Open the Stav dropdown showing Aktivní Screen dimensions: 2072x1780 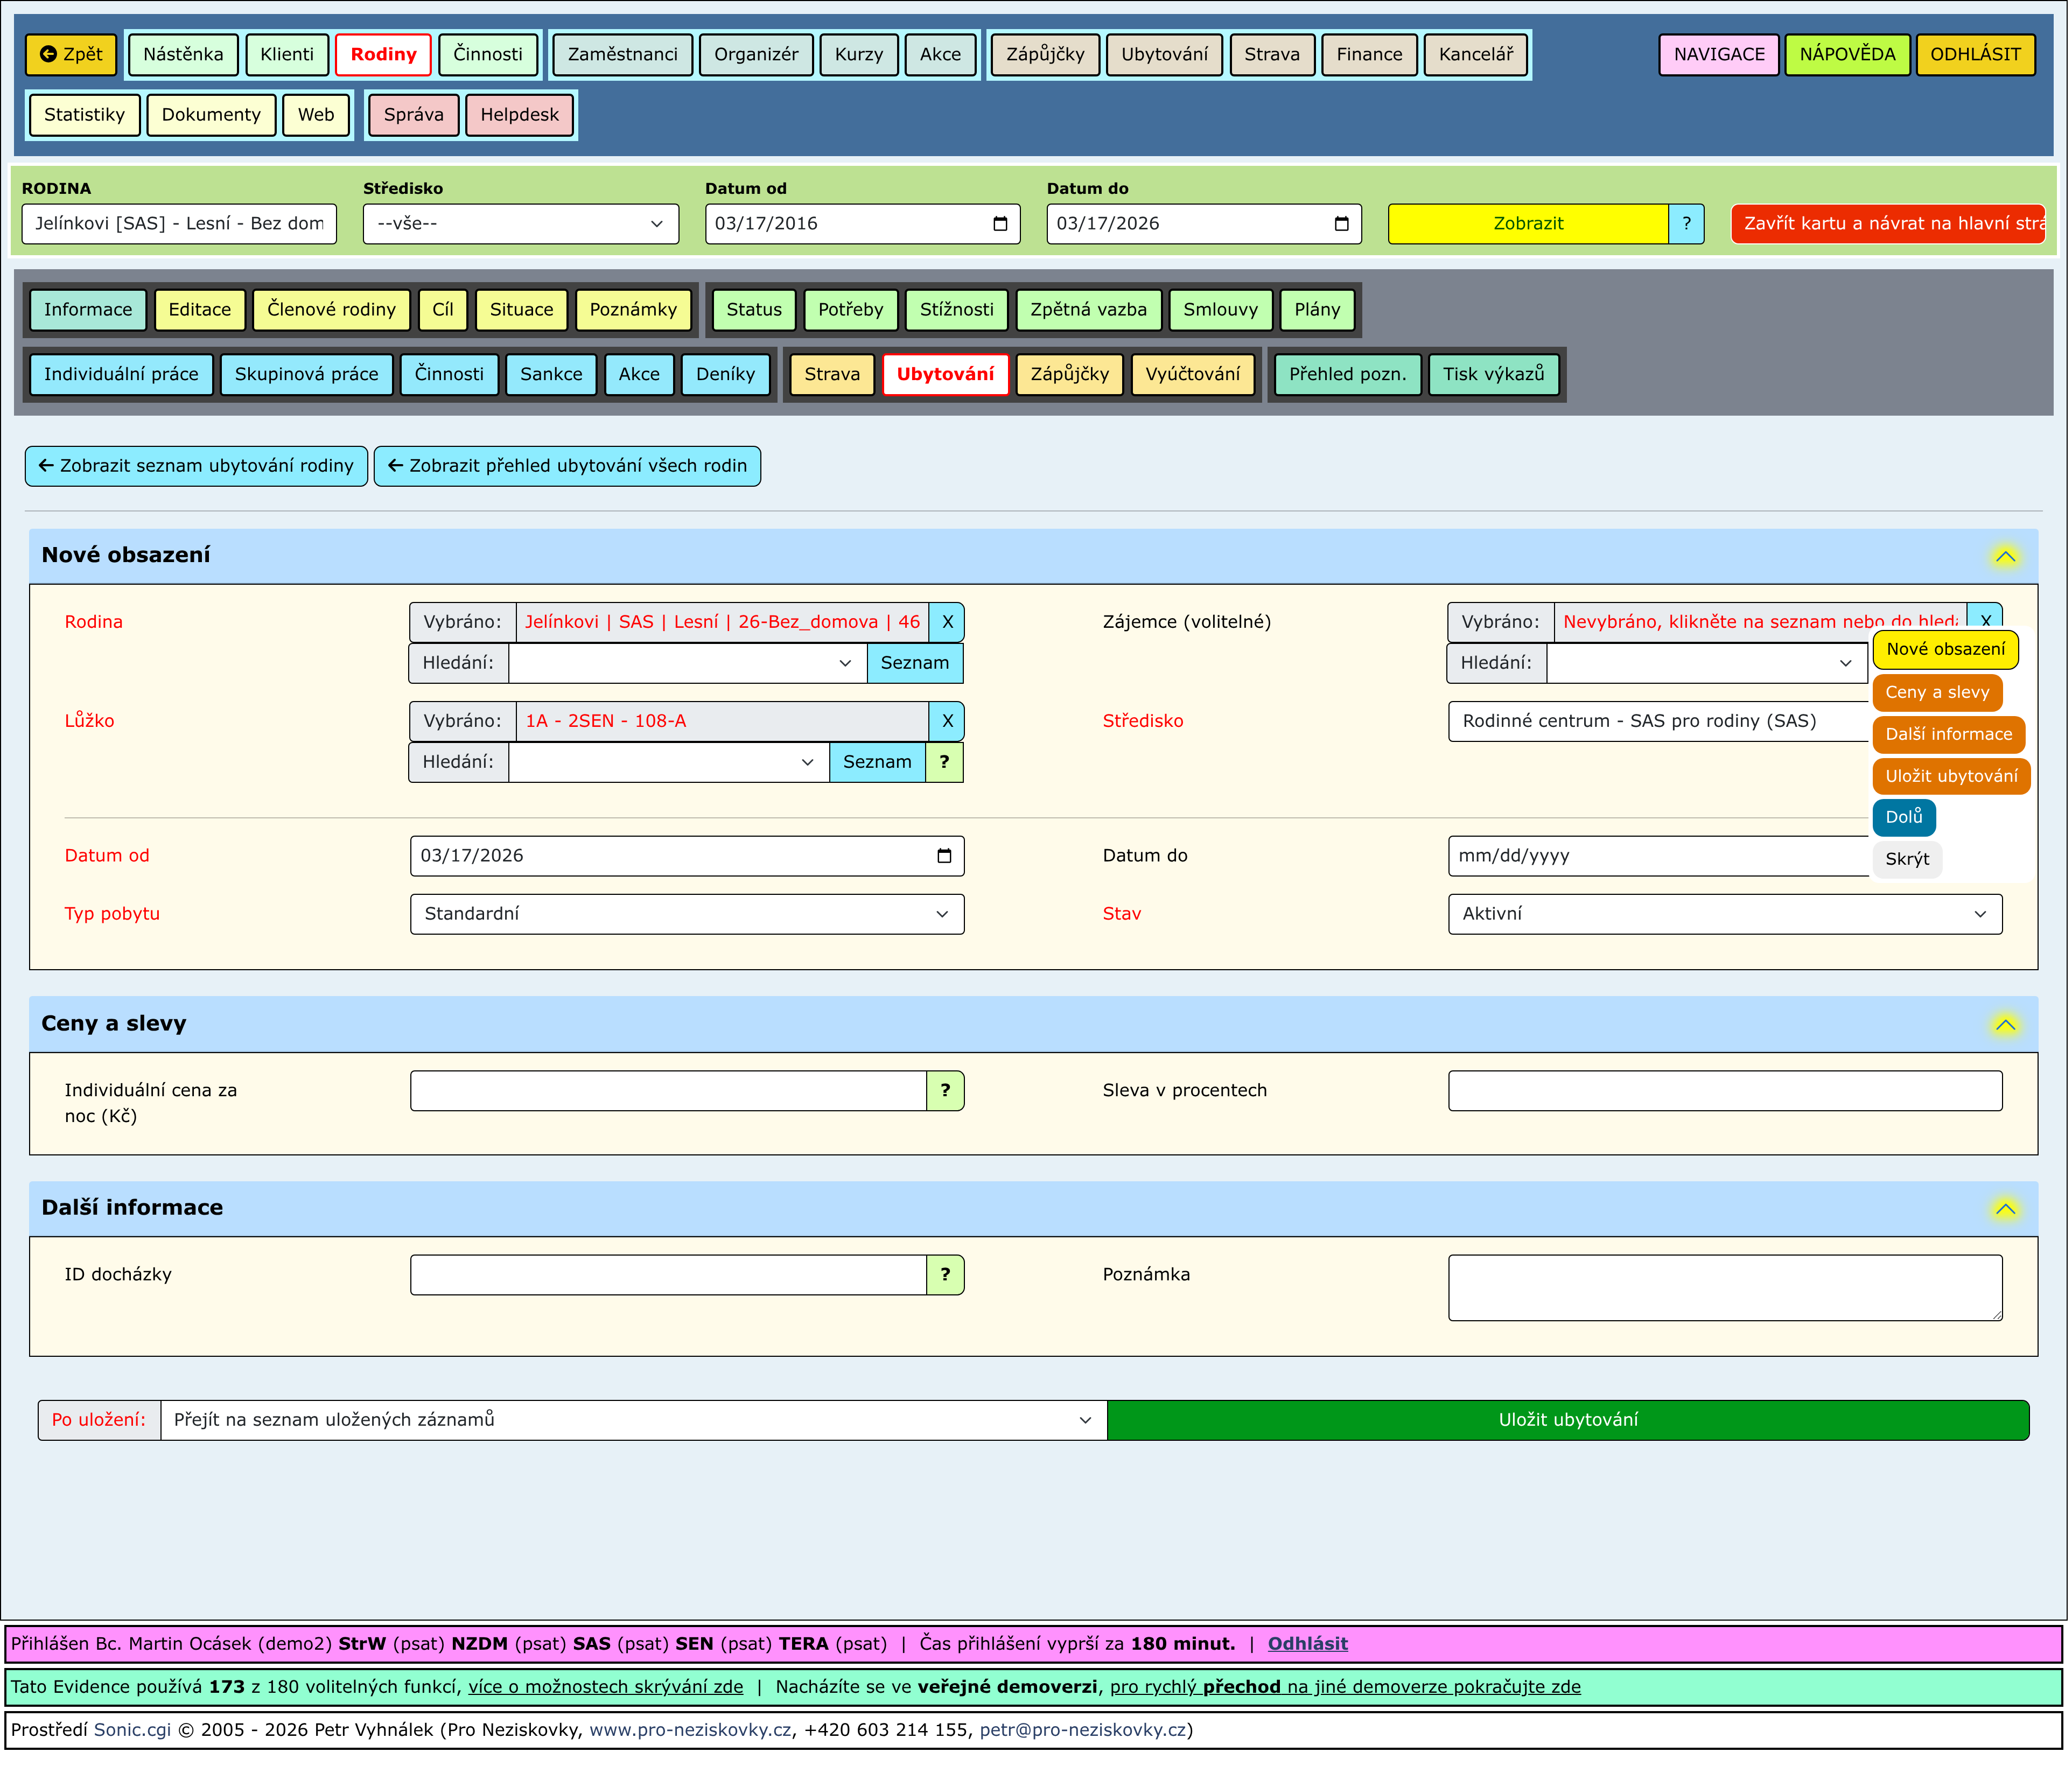1724,914
